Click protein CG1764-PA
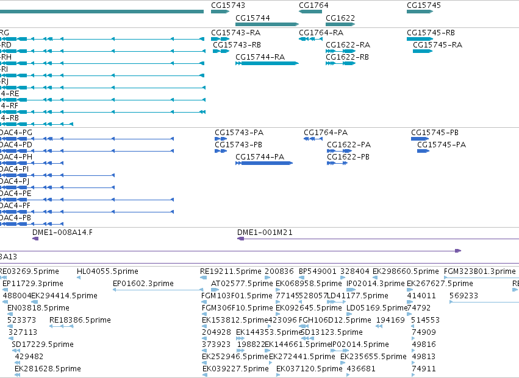Screen dimensions: 519x378 point(326,133)
